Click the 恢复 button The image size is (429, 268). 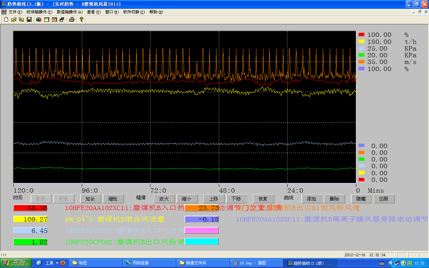pyautogui.click(x=263, y=199)
